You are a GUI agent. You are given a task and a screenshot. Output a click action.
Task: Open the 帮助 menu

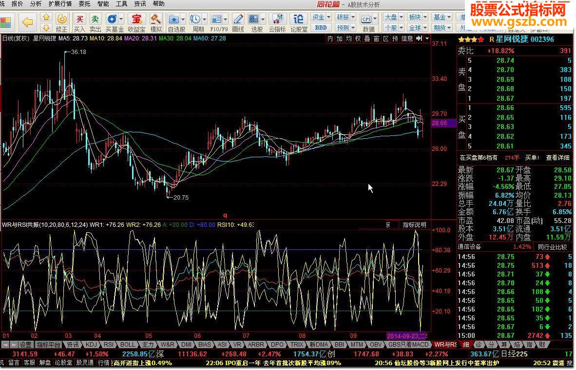(x=158, y=4)
